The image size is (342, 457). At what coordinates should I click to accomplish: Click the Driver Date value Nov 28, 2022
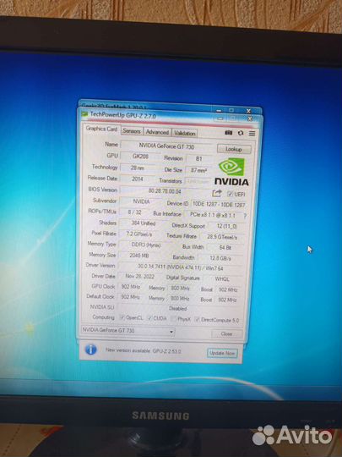point(140,276)
